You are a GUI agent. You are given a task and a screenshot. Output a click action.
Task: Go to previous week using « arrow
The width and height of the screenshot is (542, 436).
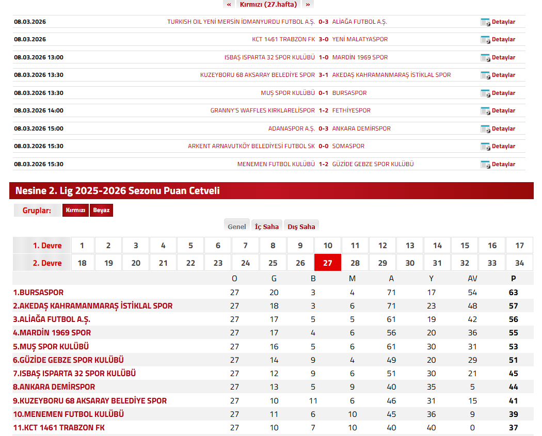(x=229, y=4)
